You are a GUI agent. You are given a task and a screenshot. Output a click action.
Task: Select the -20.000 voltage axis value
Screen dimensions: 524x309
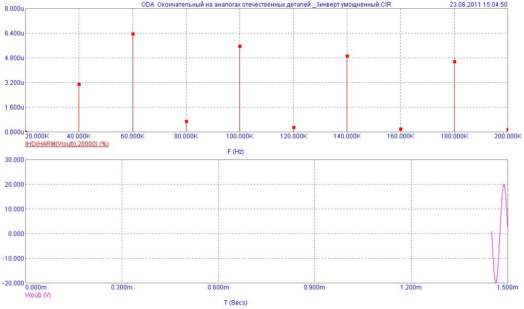click(x=13, y=283)
